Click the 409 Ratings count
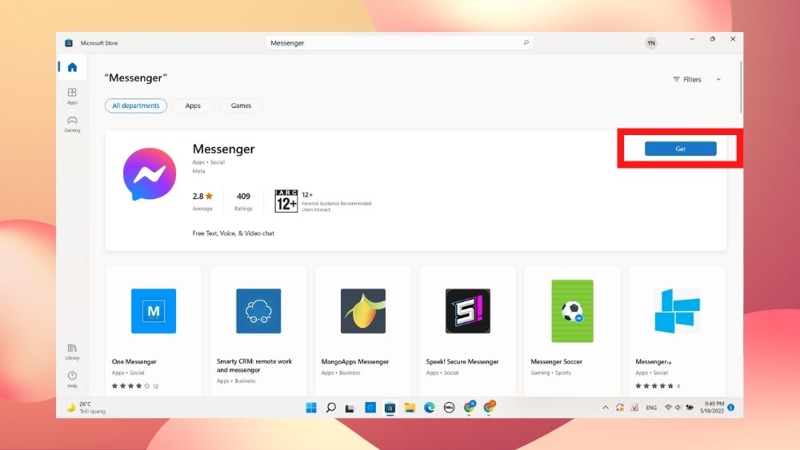800x450 pixels. 243,196
